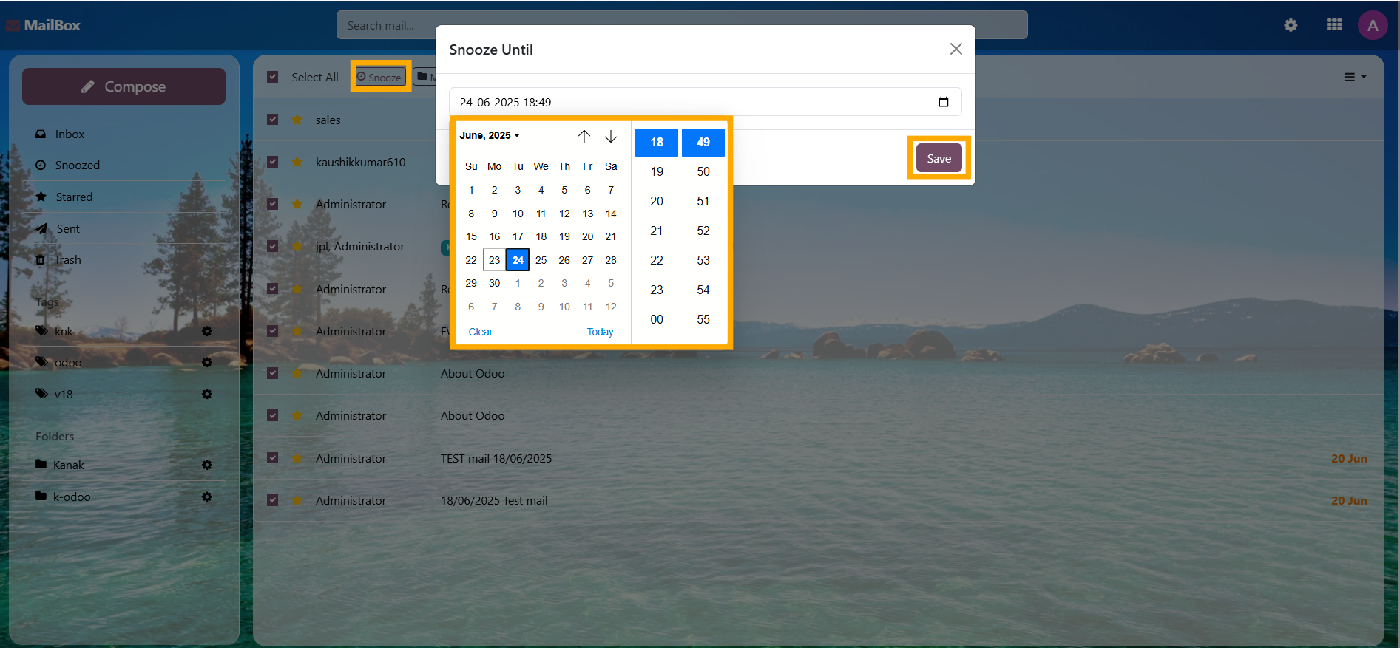Choose hour 19 in time list
This screenshot has width=1400, height=648.
(x=657, y=171)
